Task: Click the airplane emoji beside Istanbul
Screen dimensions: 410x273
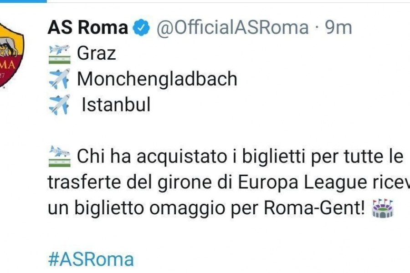Action: click(x=60, y=105)
